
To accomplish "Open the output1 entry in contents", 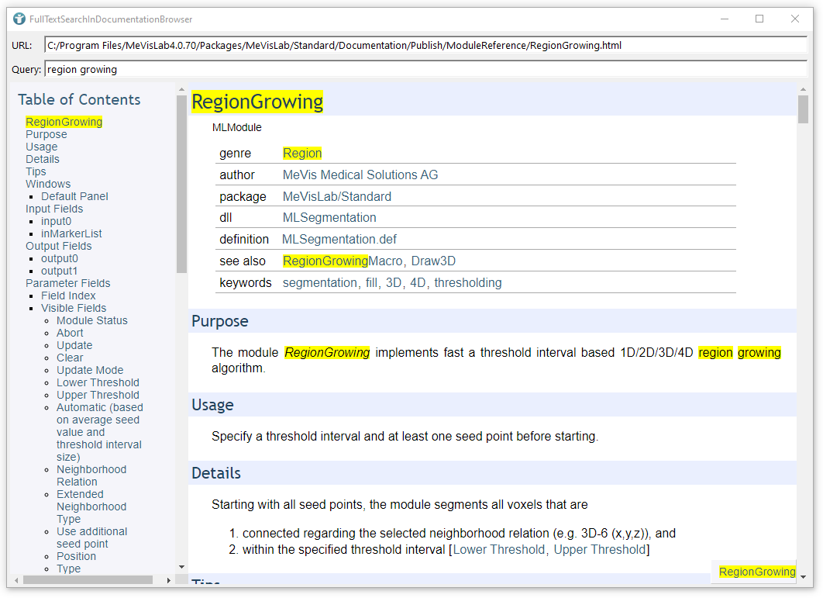I will pyautogui.click(x=59, y=271).
